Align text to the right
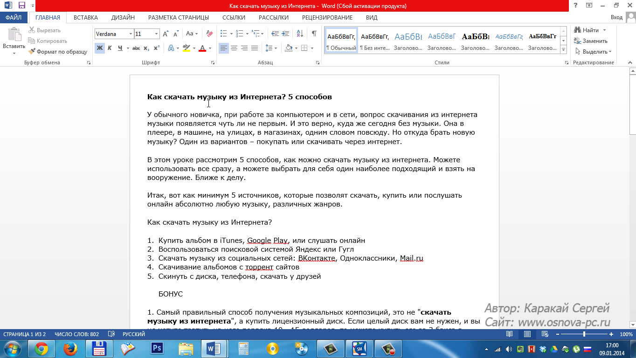The image size is (636, 358). 244,48
